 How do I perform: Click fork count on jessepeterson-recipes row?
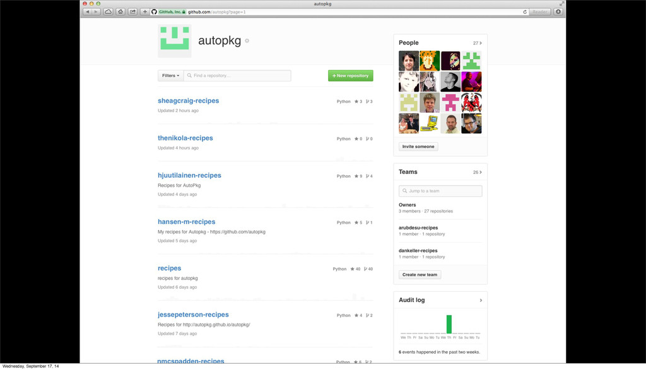(371, 316)
